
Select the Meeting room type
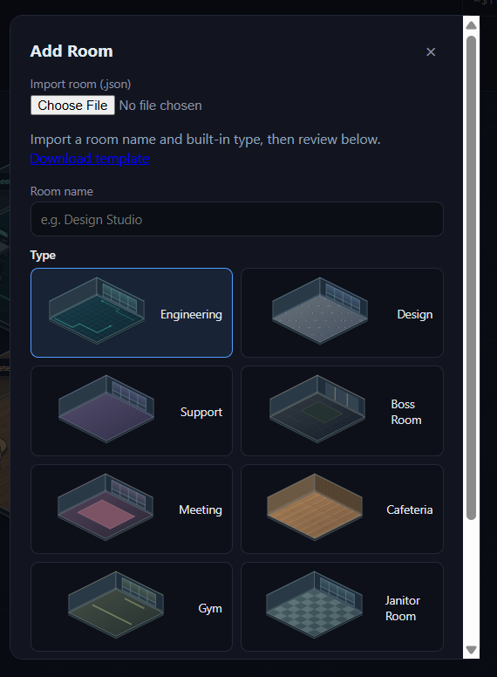pyautogui.click(x=132, y=509)
